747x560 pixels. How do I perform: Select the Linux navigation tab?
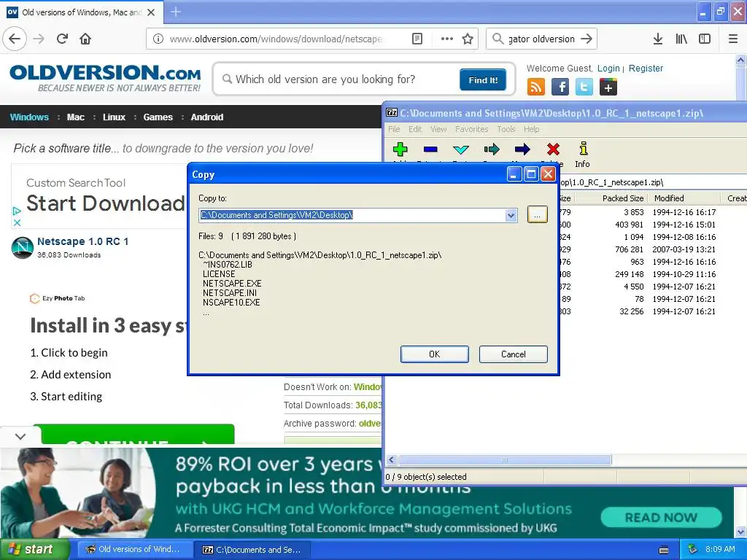(114, 117)
